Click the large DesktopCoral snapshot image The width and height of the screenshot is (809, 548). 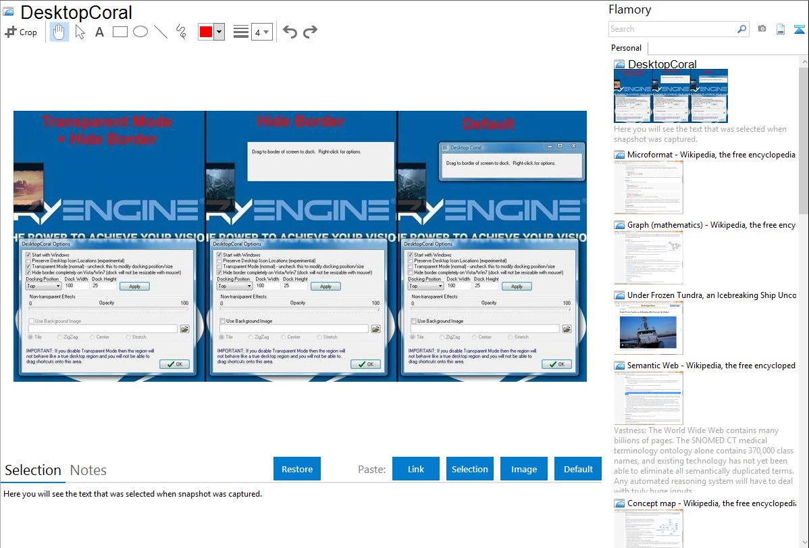301,247
